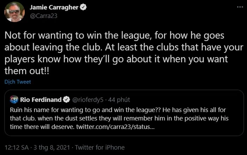This screenshot has width=247, height=155.
Task: Visit the @rioferdy5 handle
Action: click(x=86, y=99)
